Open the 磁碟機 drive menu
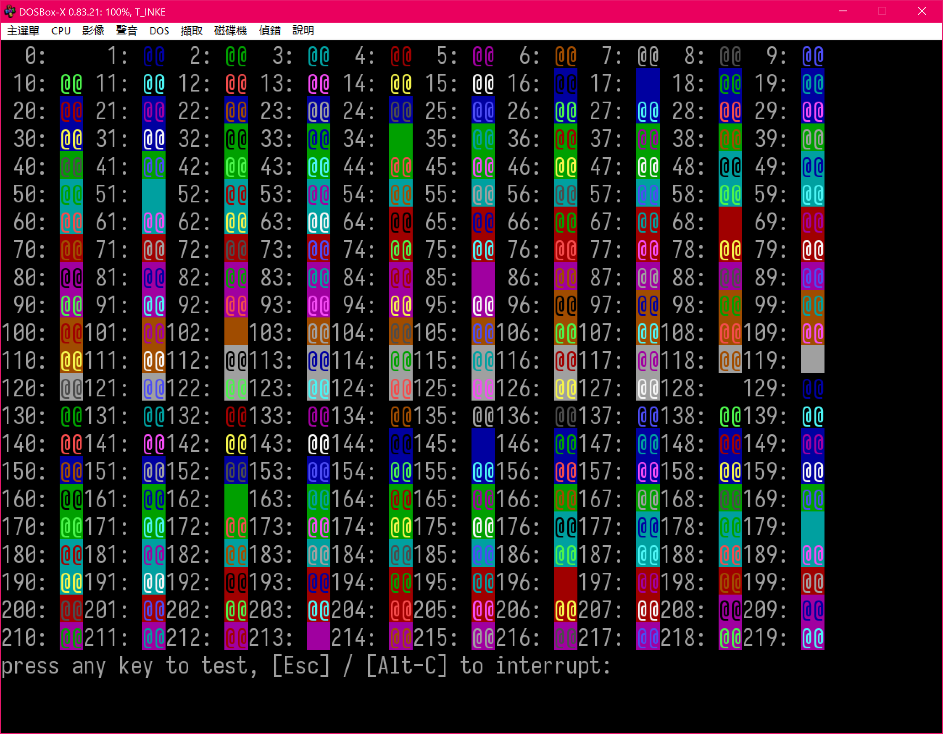This screenshot has width=943, height=734. pyautogui.click(x=230, y=31)
